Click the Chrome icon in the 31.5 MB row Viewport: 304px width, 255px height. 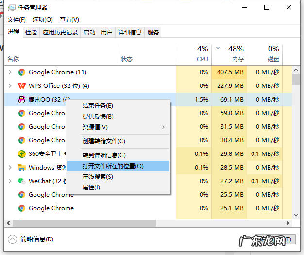(x=22, y=127)
